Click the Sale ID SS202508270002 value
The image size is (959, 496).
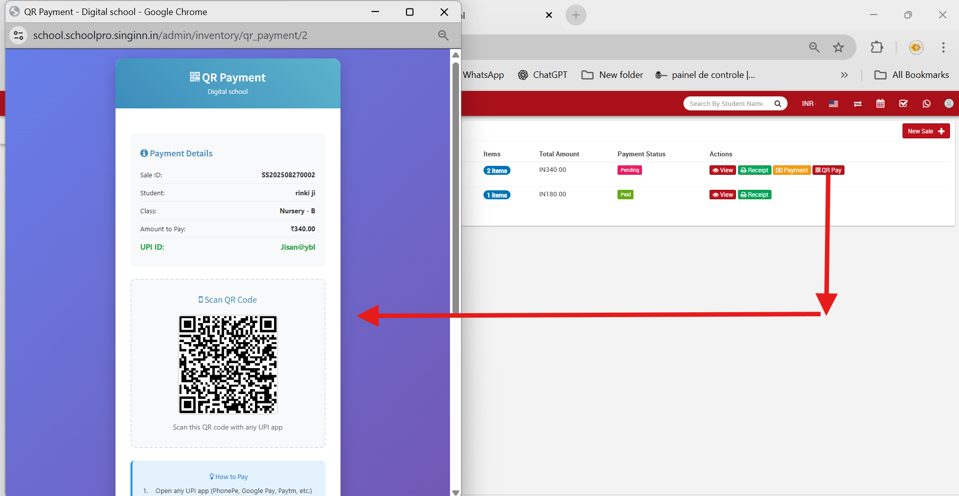click(288, 175)
